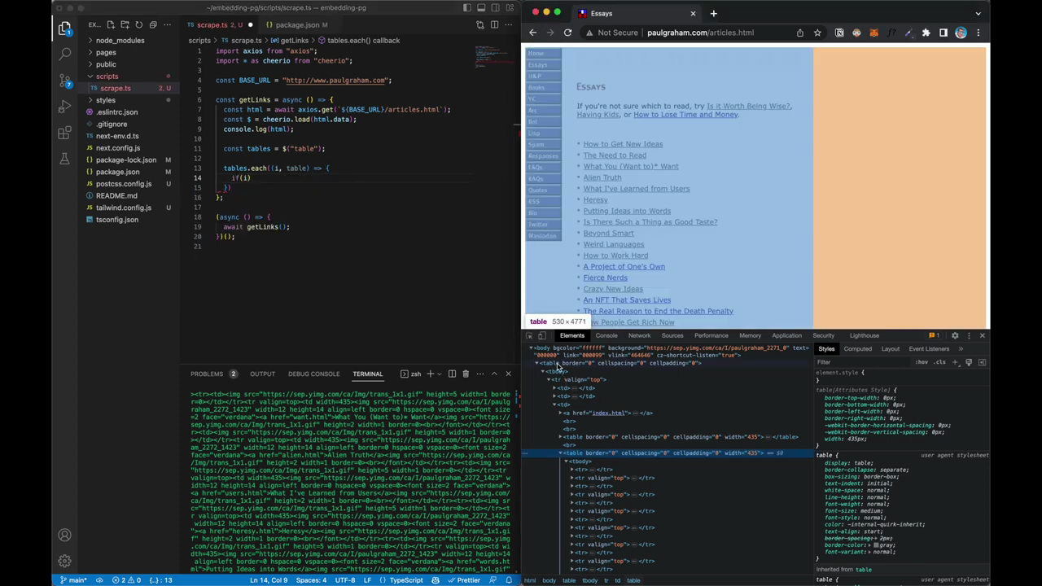Image resolution: width=1042 pixels, height=586 pixels.
Task: Show more tabs in the Styles pane
Action: (961, 348)
